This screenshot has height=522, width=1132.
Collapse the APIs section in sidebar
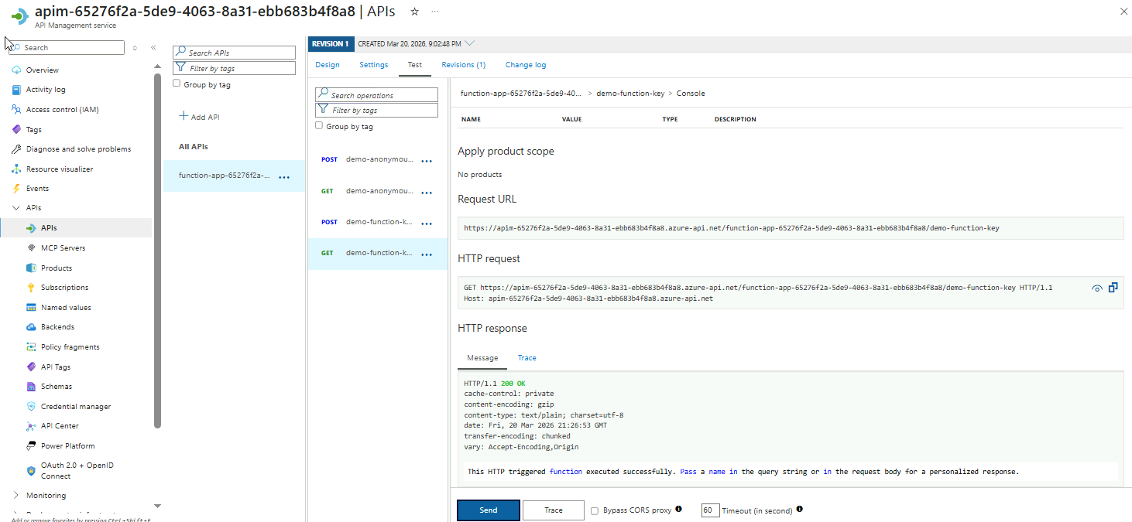coord(16,208)
